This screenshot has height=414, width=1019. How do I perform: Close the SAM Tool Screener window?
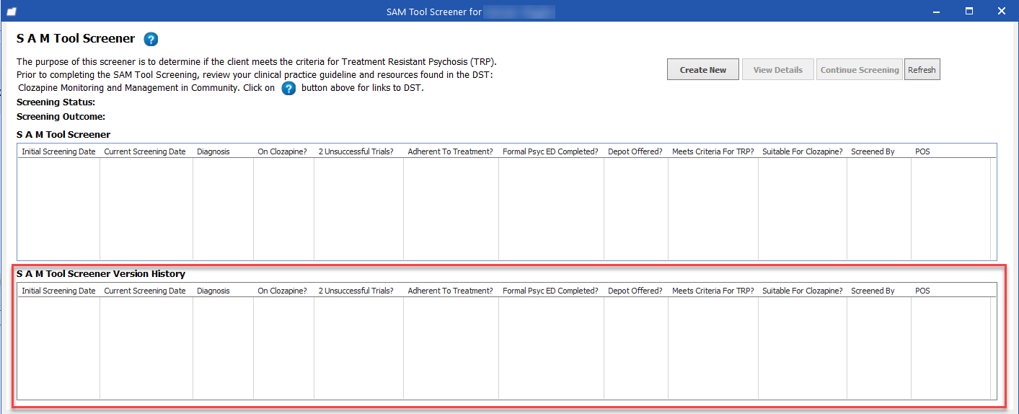(x=1002, y=11)
